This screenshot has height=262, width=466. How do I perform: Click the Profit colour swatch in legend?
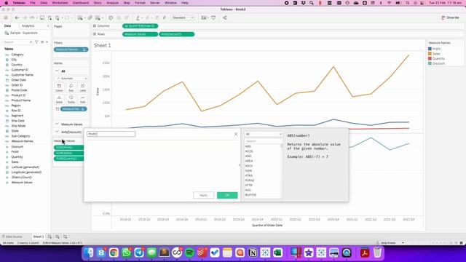point(430,49)
